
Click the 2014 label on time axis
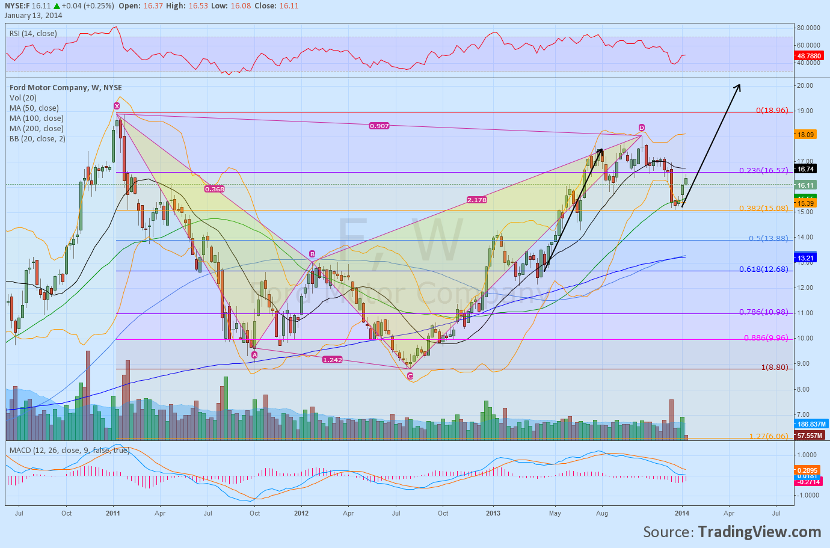681,514
